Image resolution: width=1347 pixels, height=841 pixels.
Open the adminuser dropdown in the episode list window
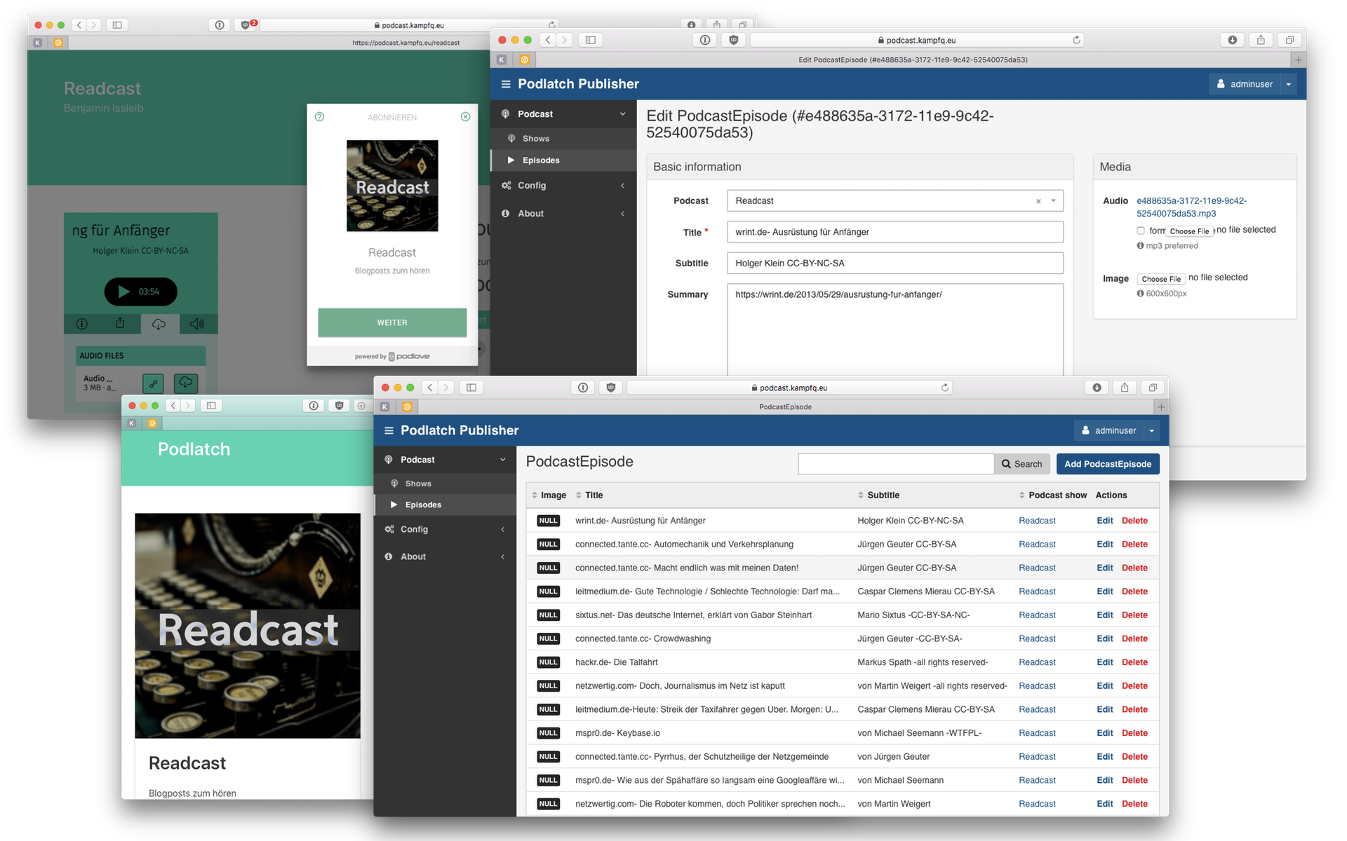[x=1151, y=430]
